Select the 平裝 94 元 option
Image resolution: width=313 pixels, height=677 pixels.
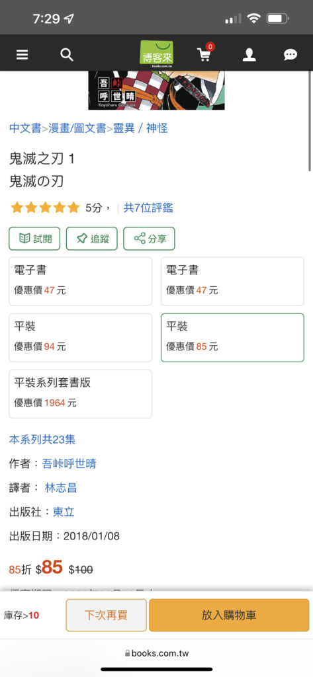click(81, 338)
